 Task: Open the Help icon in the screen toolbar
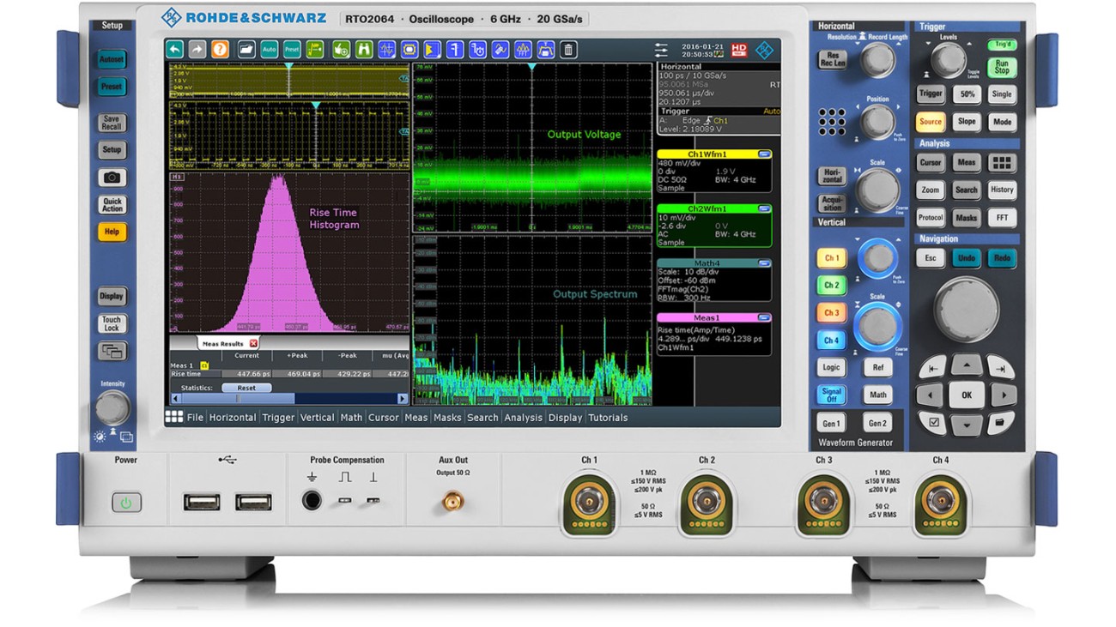point(219,50)
